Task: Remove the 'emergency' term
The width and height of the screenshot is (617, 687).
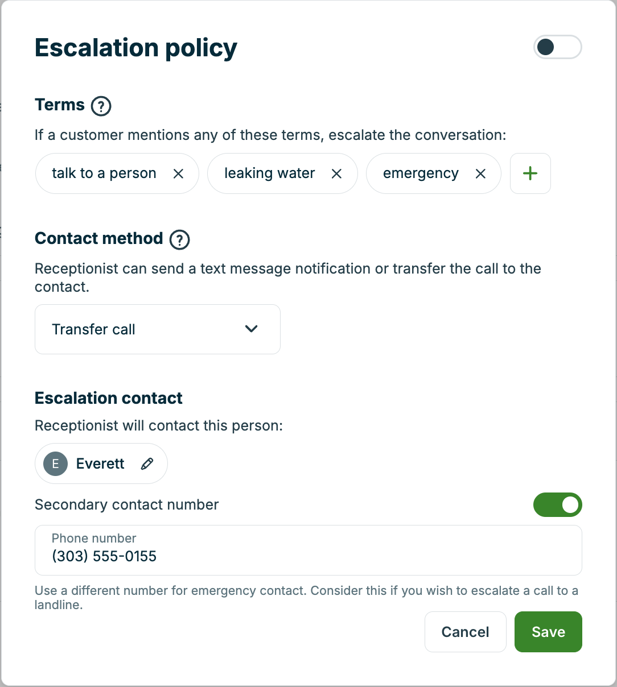Action: (x=480, y=173)
